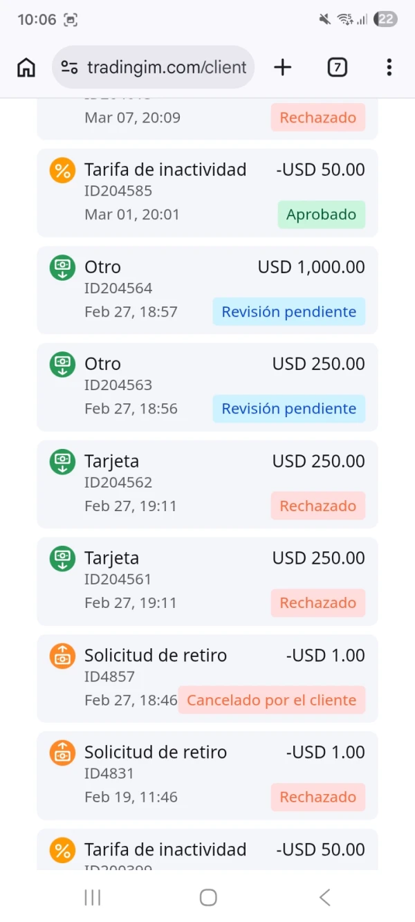
Task: Focus the tradingim.com address bar
Action: [x=166, y=67]
